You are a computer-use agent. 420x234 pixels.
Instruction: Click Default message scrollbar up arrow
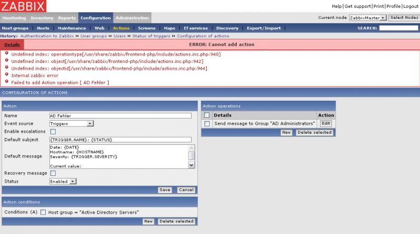pyautogui.click(x=192, y=148)
